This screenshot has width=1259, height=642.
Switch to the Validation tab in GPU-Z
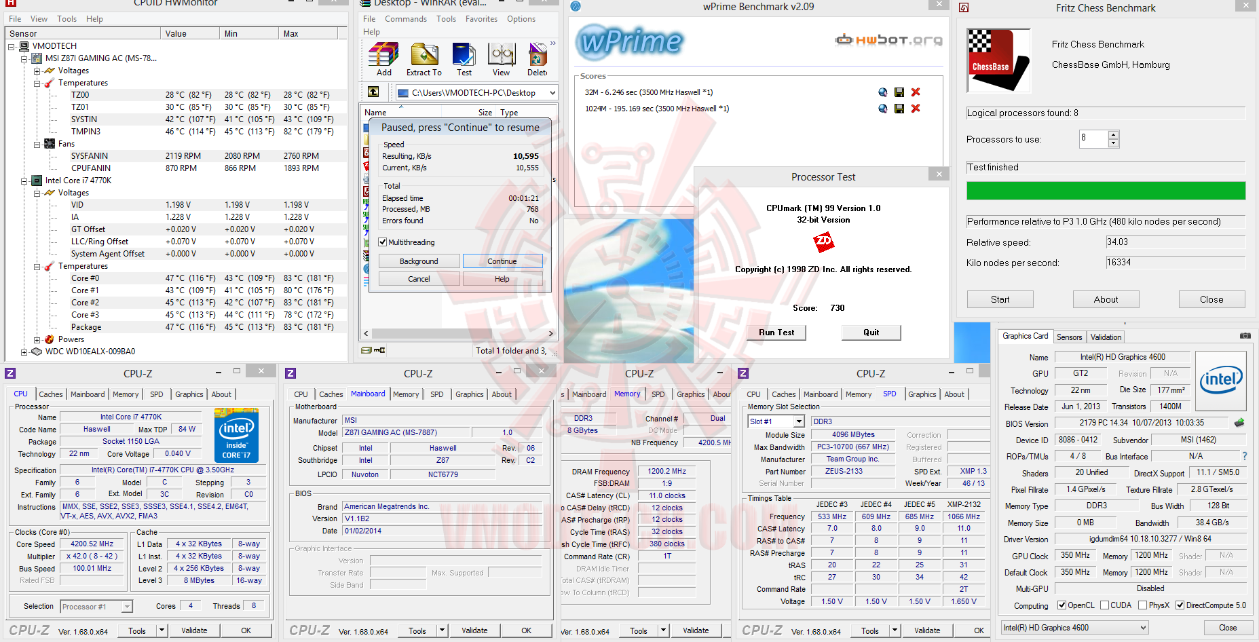click(x=1106, y=337)
